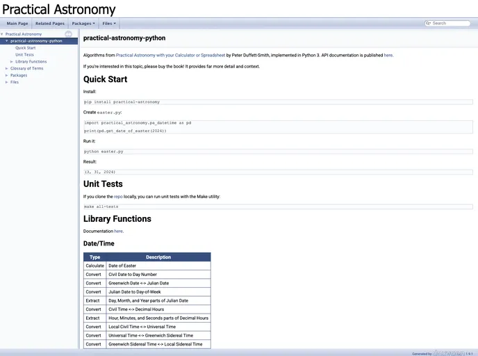
Task: Click the 'Type' table header
Action: [94, 257]
